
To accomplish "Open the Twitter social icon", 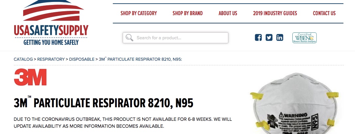I will (269, 38).
